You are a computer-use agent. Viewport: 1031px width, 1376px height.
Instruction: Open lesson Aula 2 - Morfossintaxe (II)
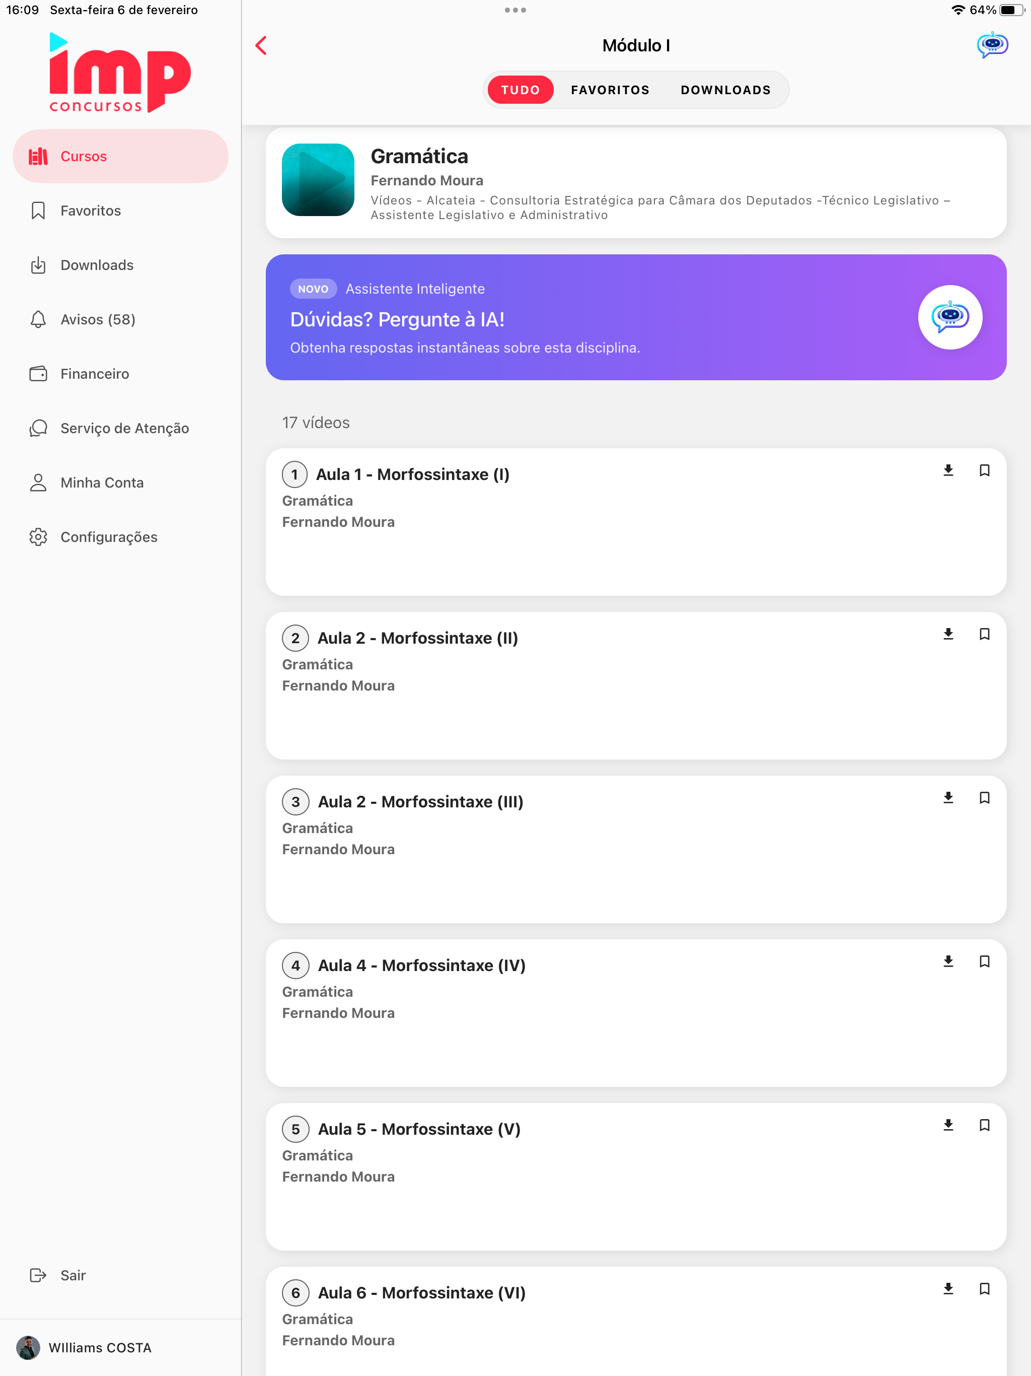(x=635, y=685)
